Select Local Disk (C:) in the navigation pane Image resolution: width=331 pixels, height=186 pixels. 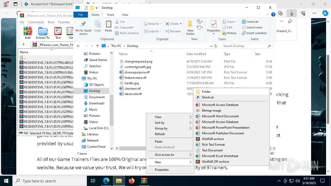99,128
